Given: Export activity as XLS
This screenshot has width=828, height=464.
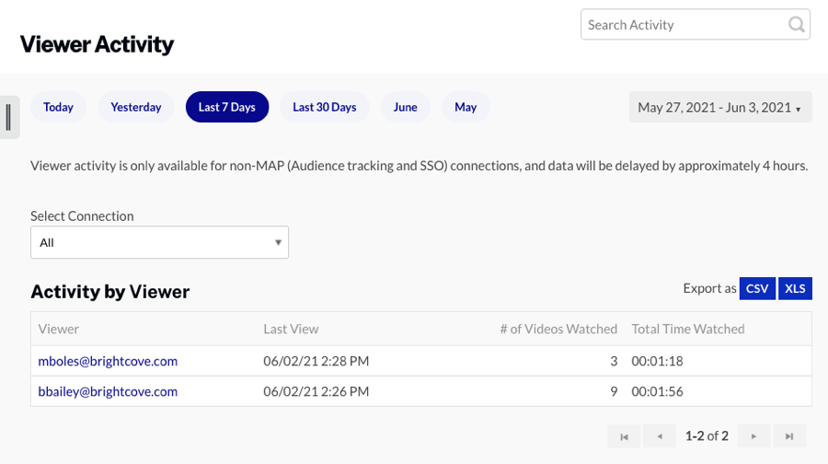Looking at the screenshot, I should tap(795, 288).
